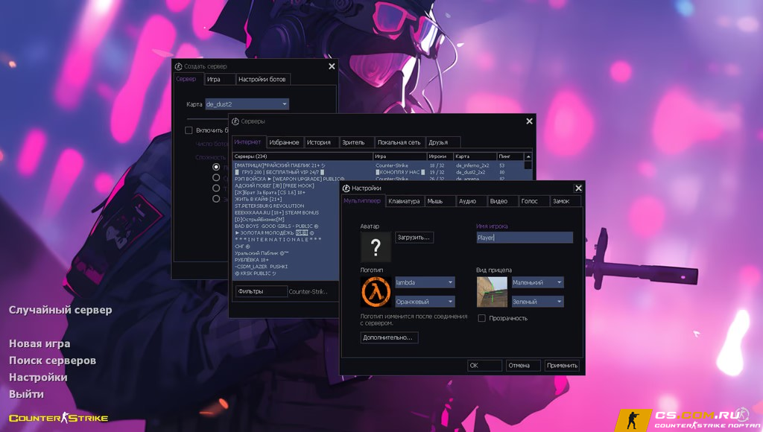Switch to the Избранное servers tab
The image size is (763, 432).
284,142
